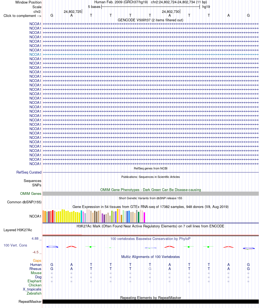The height and width of the screenshot is (308, 259).
Task: Click the 'hg19' label beside the scale bar
Action: (206, 7)
